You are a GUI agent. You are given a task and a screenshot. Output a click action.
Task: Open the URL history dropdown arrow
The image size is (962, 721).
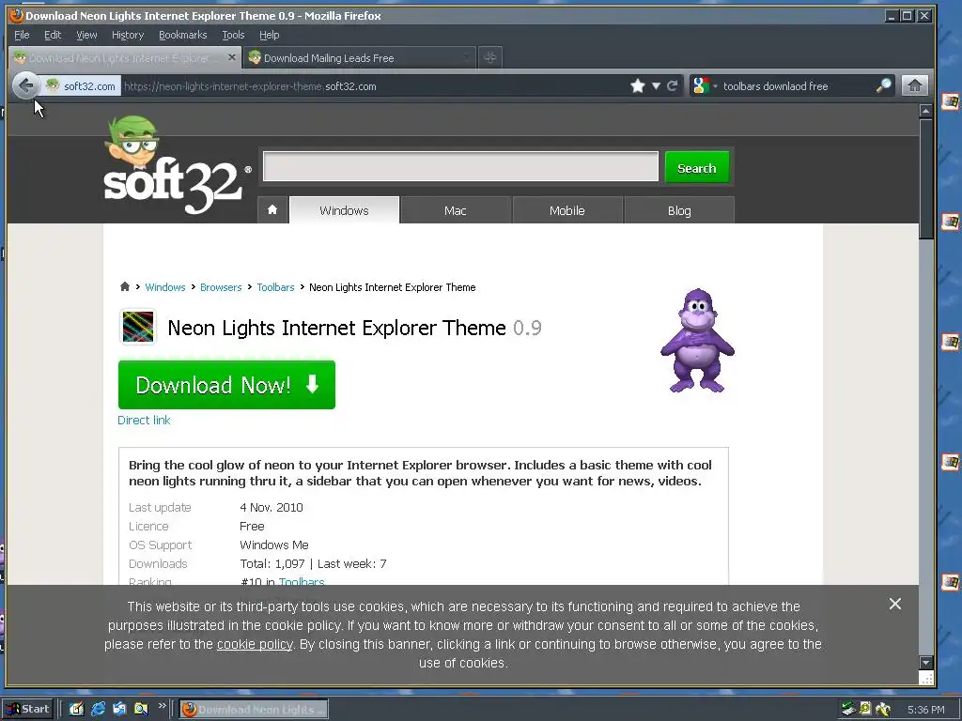click(656, 85)
